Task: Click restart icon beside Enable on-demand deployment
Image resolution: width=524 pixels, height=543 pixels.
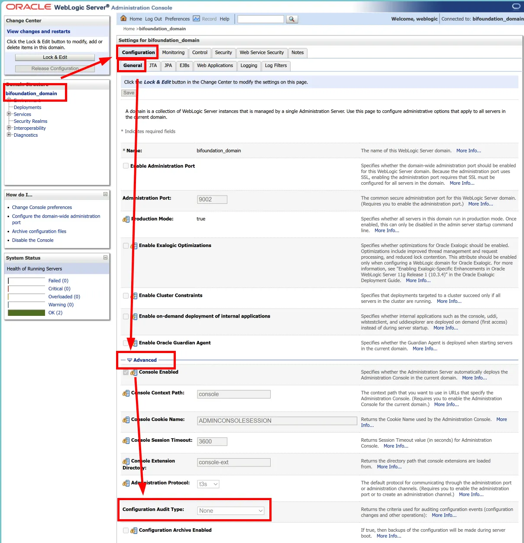Action: (134, 317)
